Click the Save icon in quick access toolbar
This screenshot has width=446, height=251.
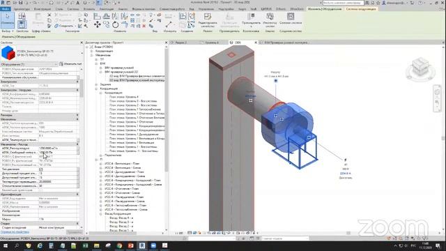click(x=20, y=3)
